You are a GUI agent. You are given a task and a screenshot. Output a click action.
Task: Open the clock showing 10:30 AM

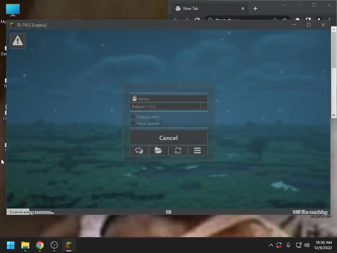323,245
